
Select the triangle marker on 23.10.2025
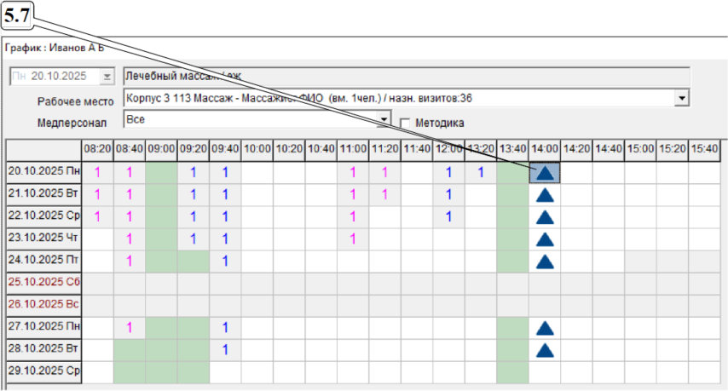click(546, 239)
